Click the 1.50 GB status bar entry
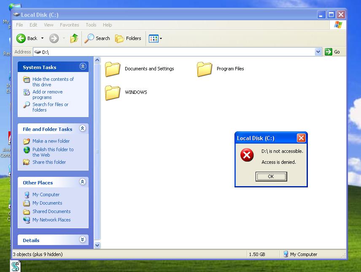This screenshot has height=272, width=361. click(257, 254)
